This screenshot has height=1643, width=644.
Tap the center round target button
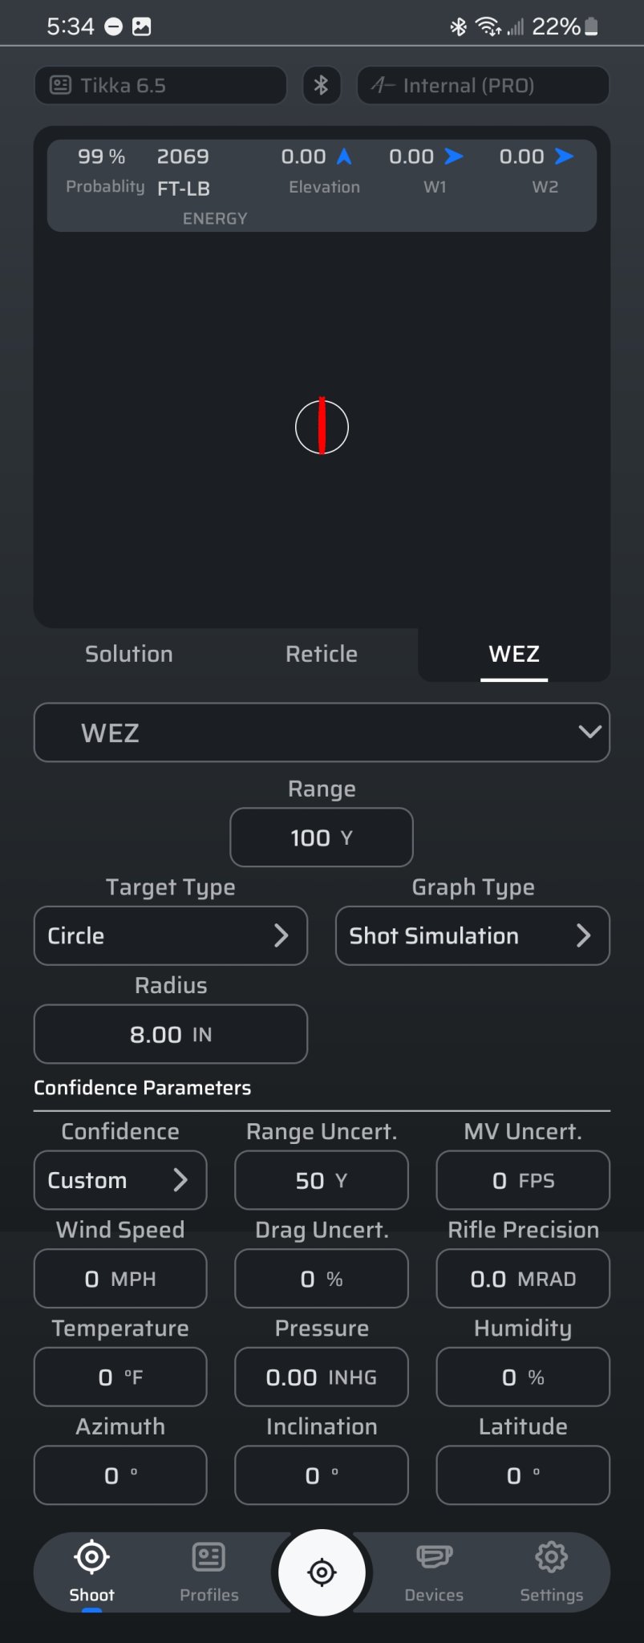point(322,1572)
